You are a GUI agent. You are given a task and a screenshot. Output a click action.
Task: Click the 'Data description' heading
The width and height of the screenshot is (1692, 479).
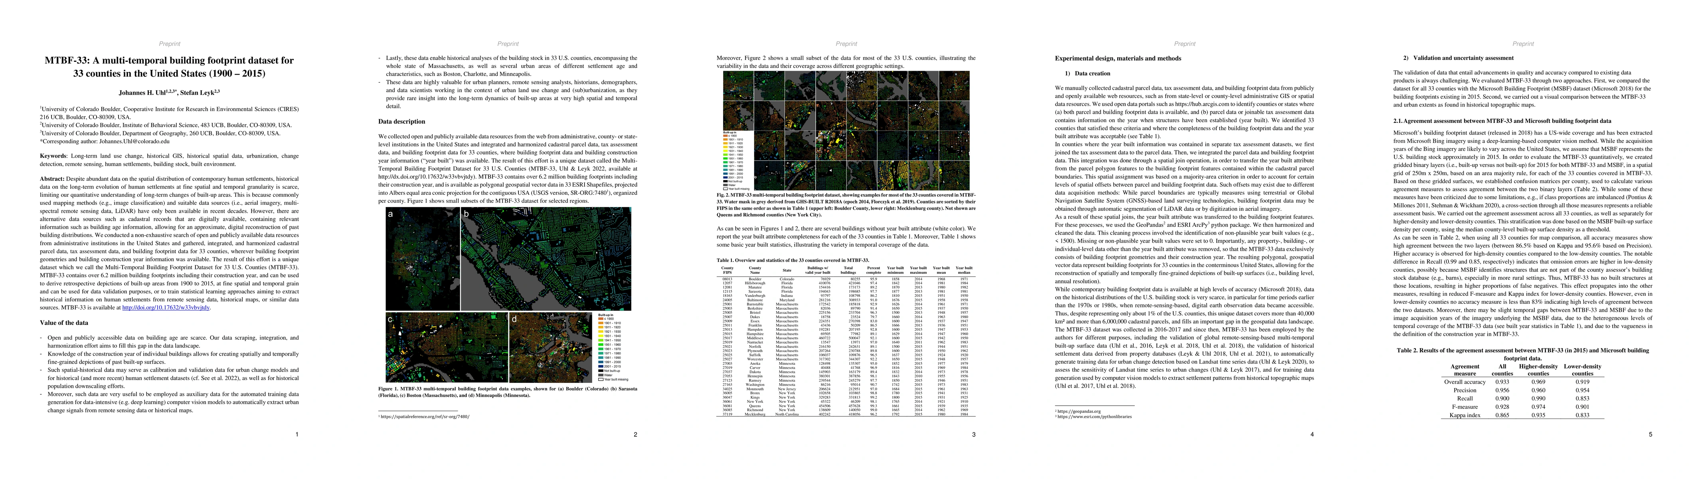coord(401,122)
